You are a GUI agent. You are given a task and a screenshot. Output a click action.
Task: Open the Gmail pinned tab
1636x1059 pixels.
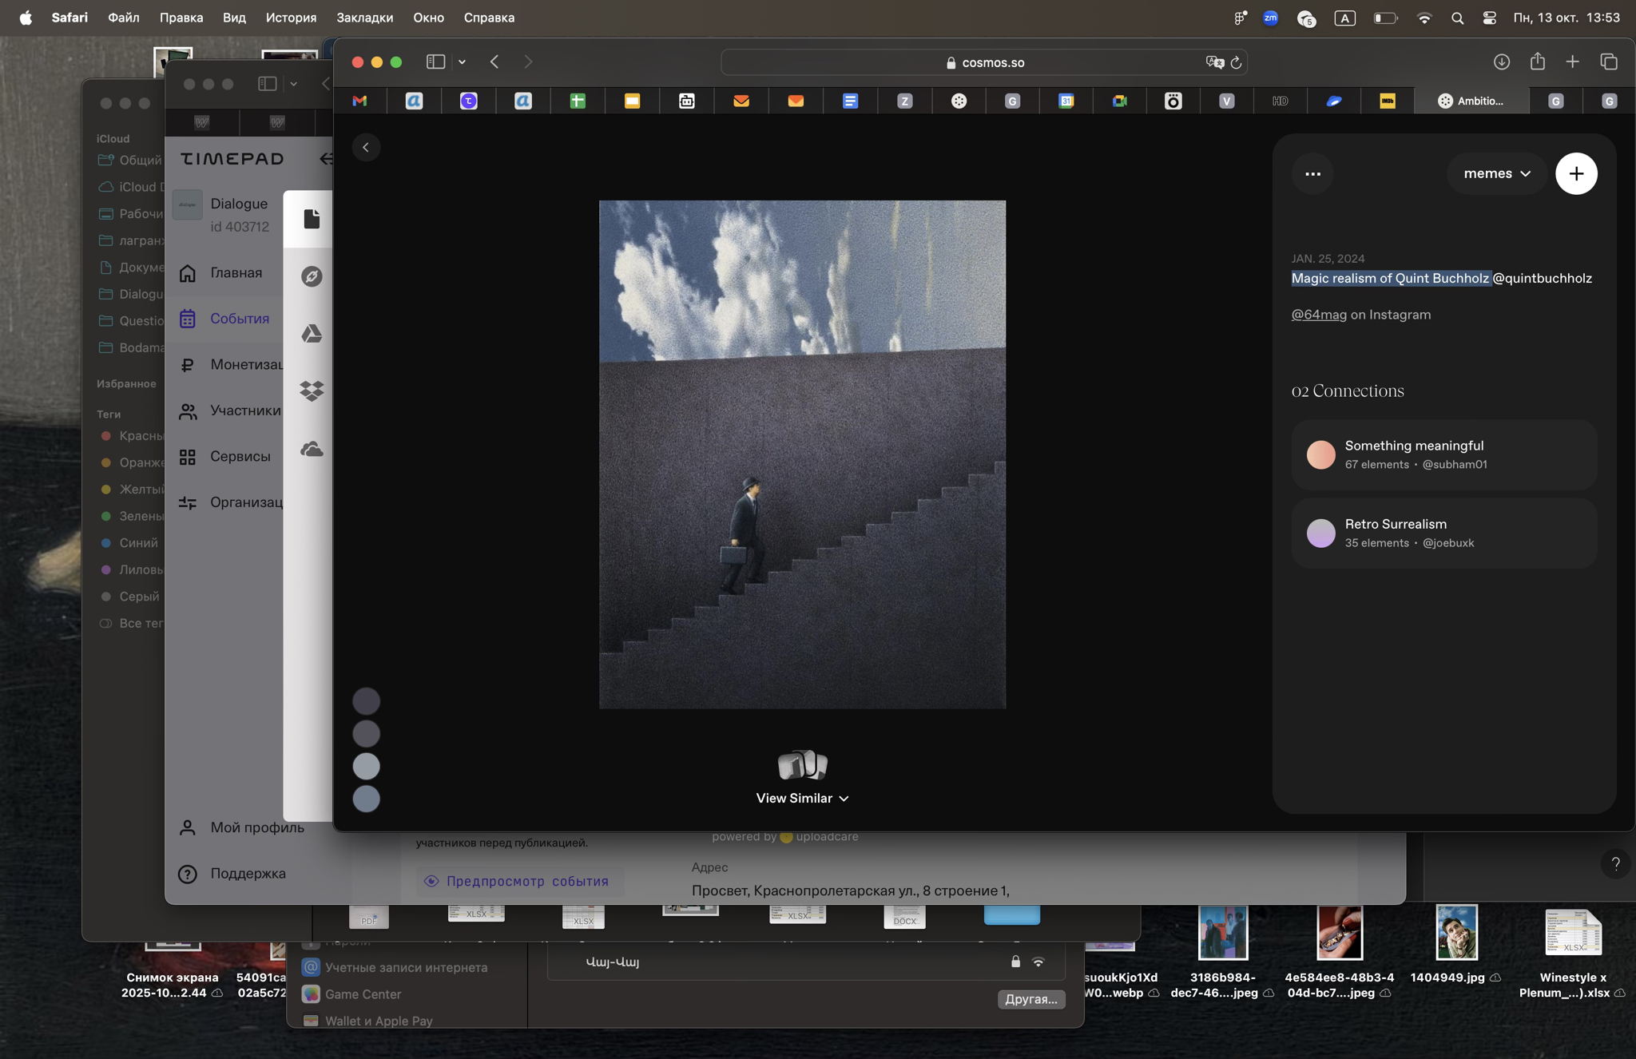[359, 101]
